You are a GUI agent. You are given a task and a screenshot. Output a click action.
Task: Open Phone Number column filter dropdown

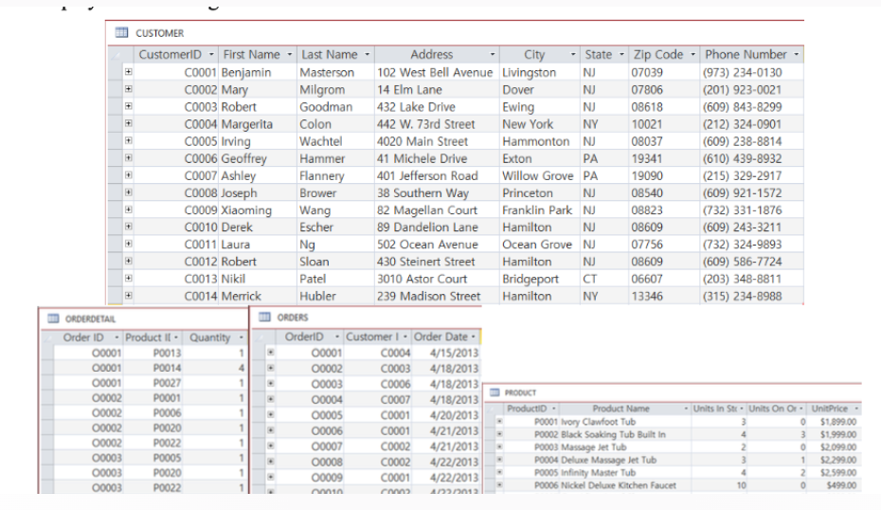tap(796, 55)
